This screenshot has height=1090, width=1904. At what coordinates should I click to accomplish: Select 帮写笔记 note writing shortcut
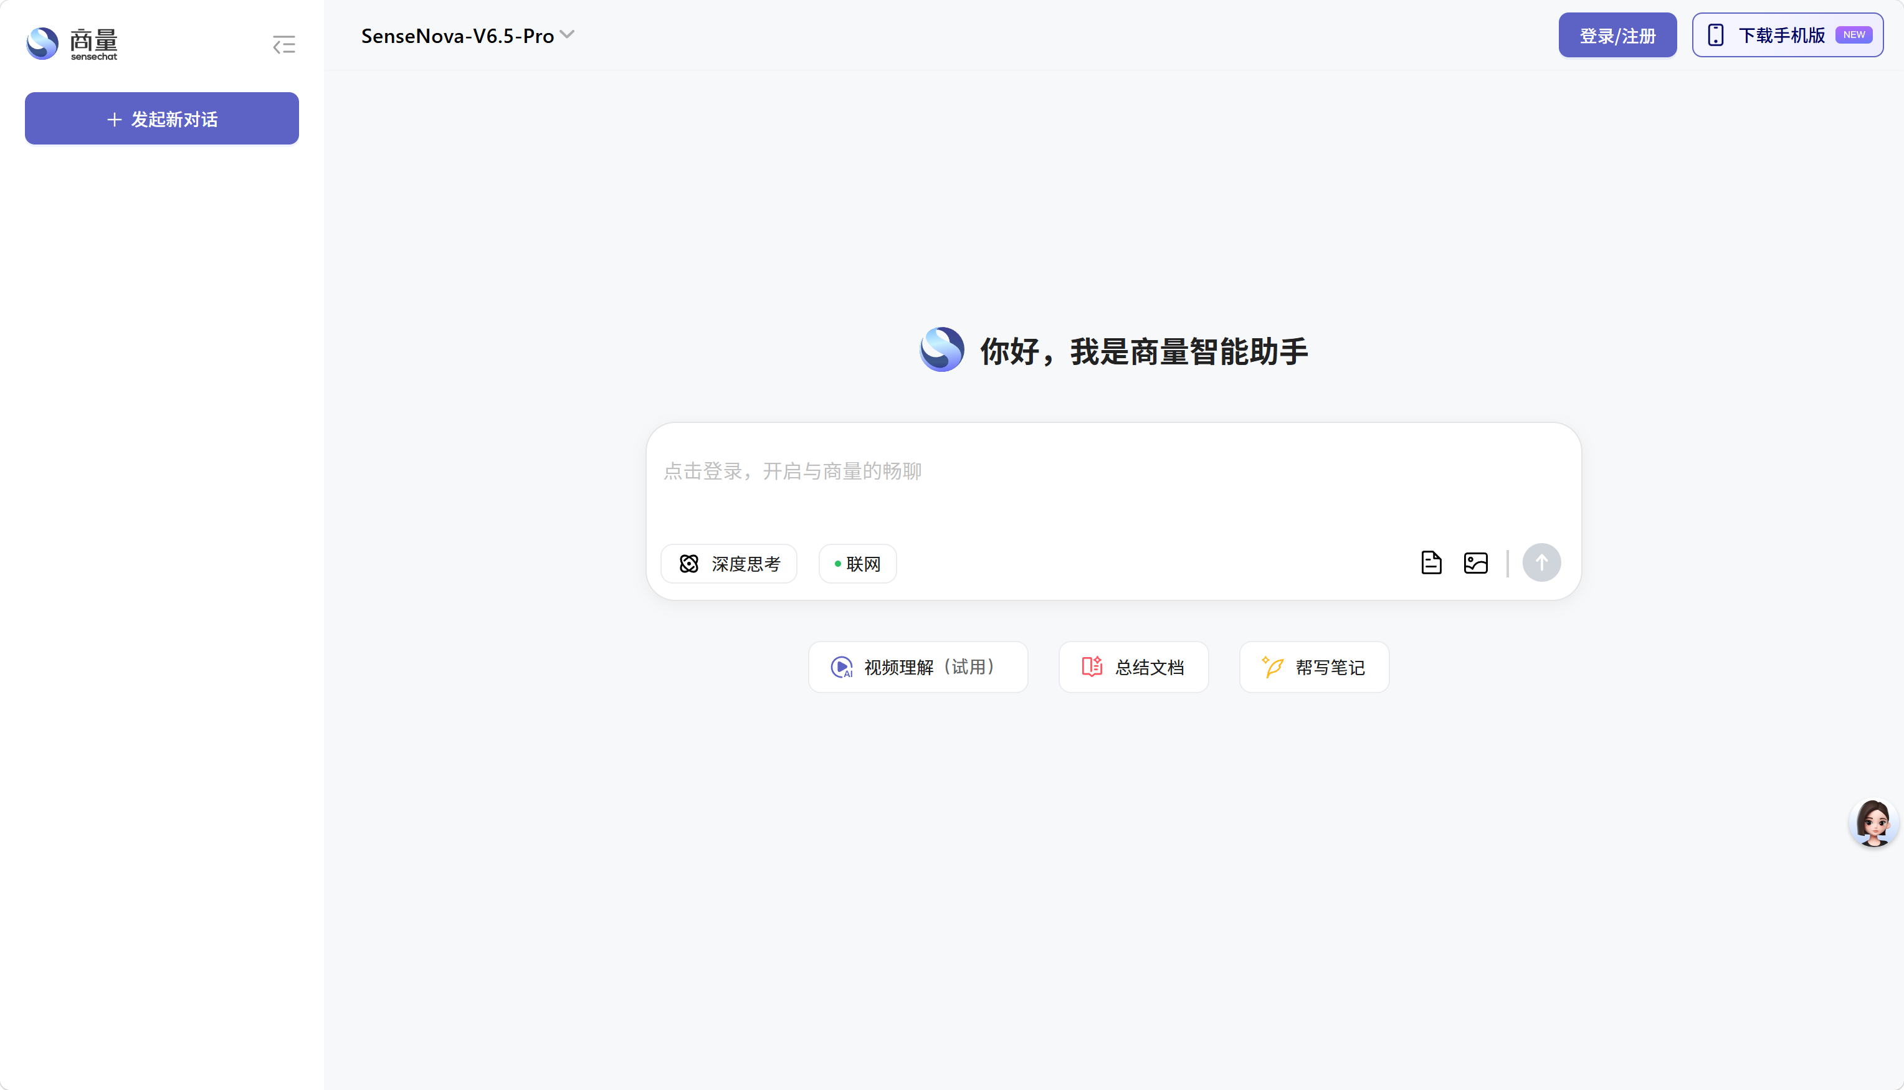[1314, 666]
